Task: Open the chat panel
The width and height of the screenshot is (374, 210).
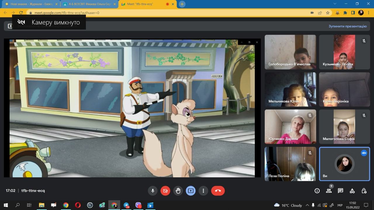Action: [340, 191]
